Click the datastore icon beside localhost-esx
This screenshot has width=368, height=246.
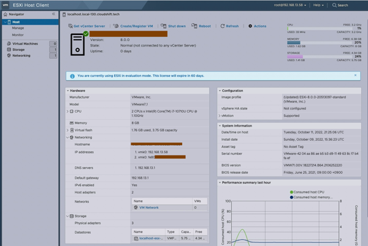tap(136, 239)
